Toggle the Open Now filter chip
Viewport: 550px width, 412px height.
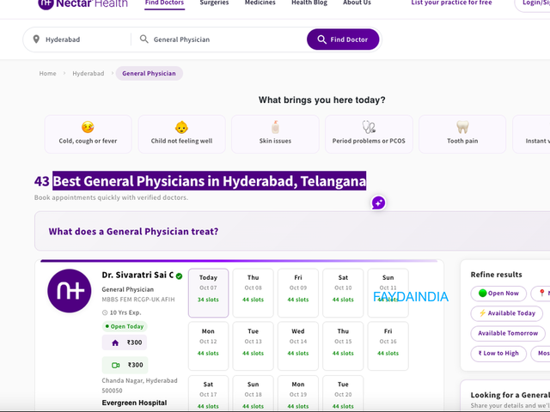[498, 294]
